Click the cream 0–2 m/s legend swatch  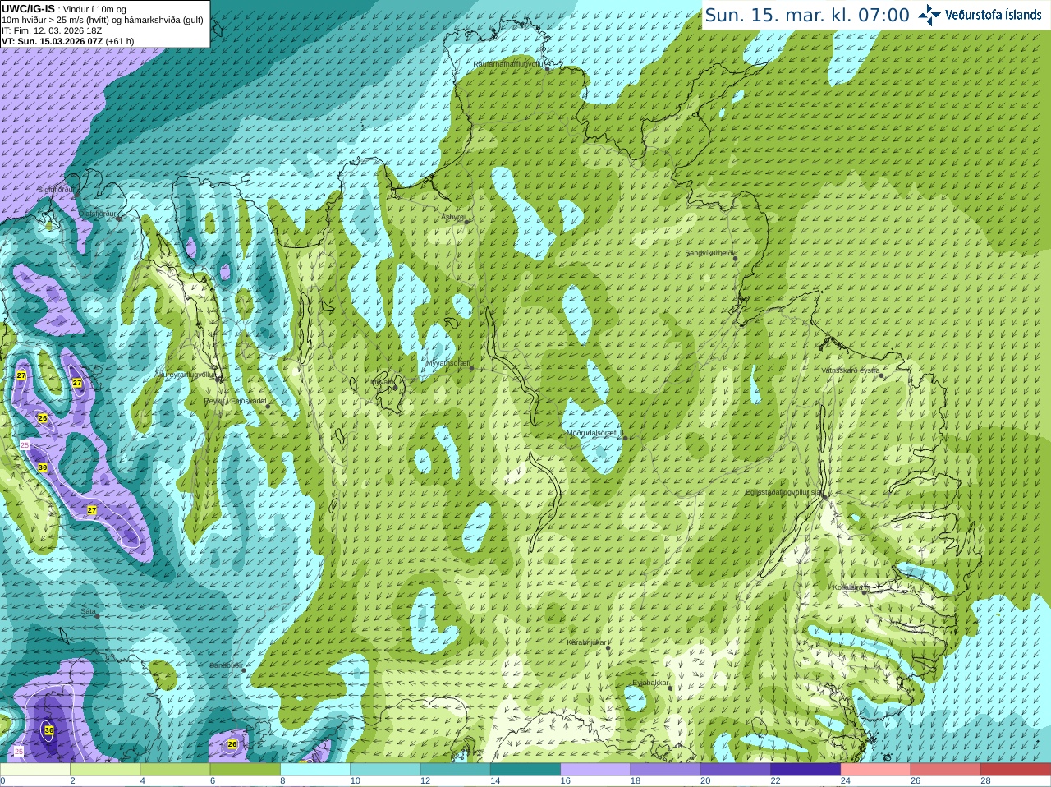(x=35, y=770)
